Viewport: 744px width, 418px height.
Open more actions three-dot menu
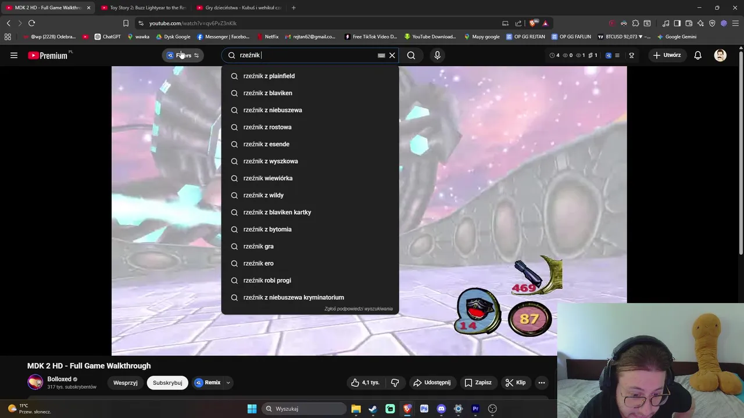point(542,383)
